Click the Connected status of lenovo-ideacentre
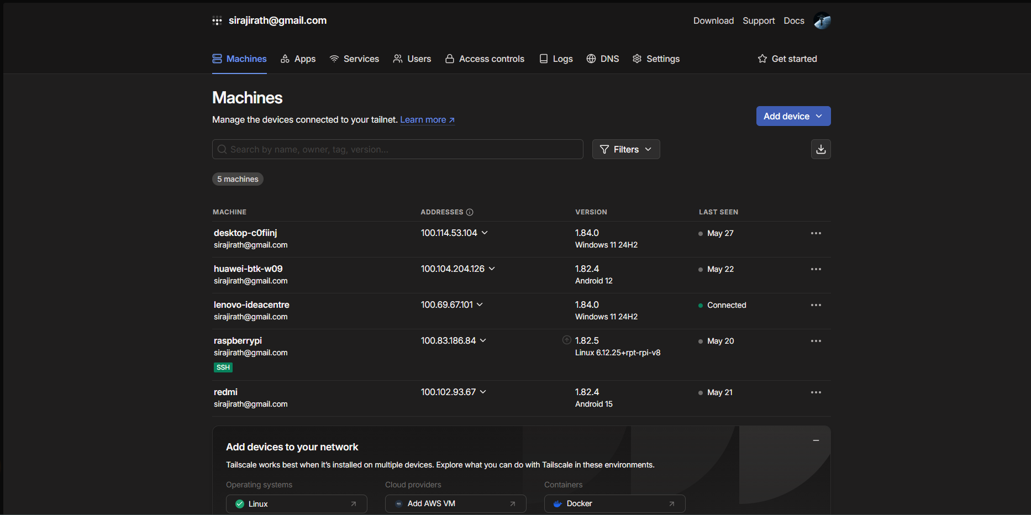Viewport: 1031px width, 515px height. [727, 305]
